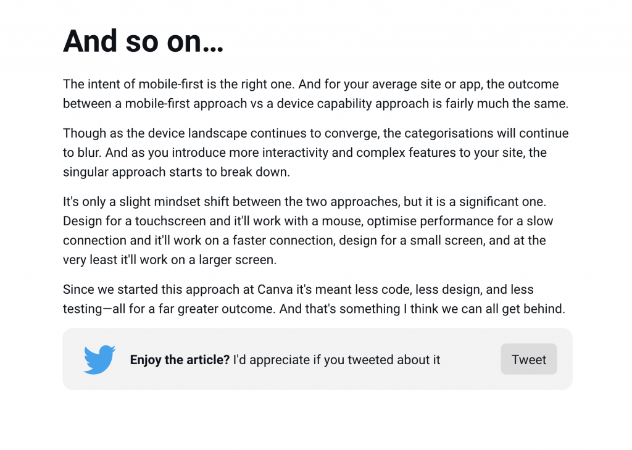Click the grey tweet card between the text and the Tweet button

click(x=470, y=359)
